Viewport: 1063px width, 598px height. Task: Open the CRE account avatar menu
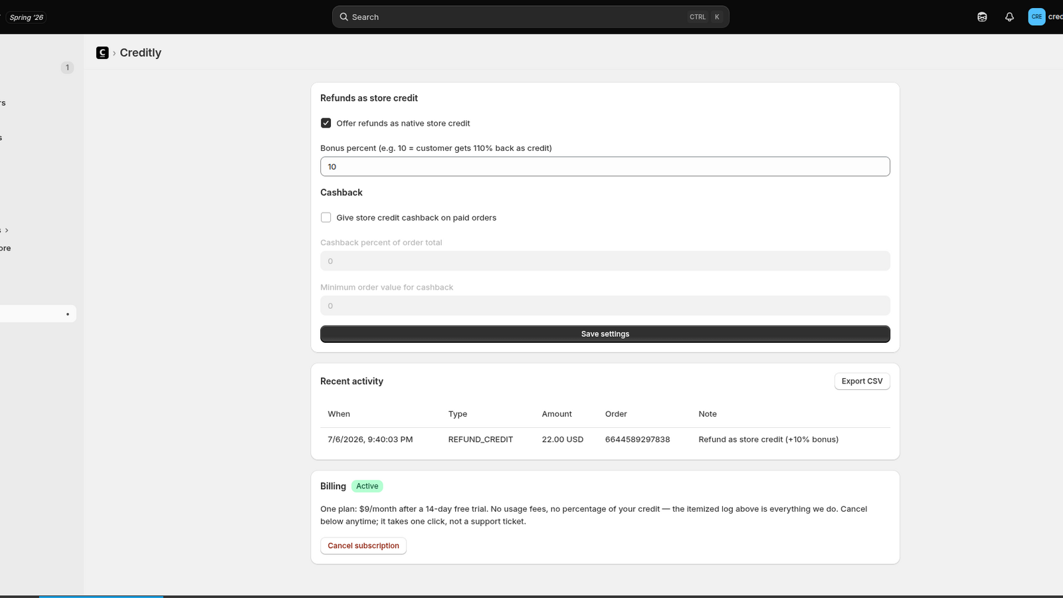pyautogui.click(x=1036, y=17)
